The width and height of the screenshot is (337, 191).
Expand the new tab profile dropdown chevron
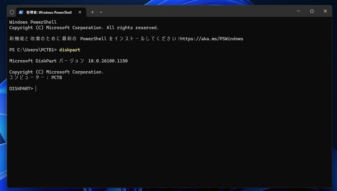pyautogui.click(x=101, y=12)
